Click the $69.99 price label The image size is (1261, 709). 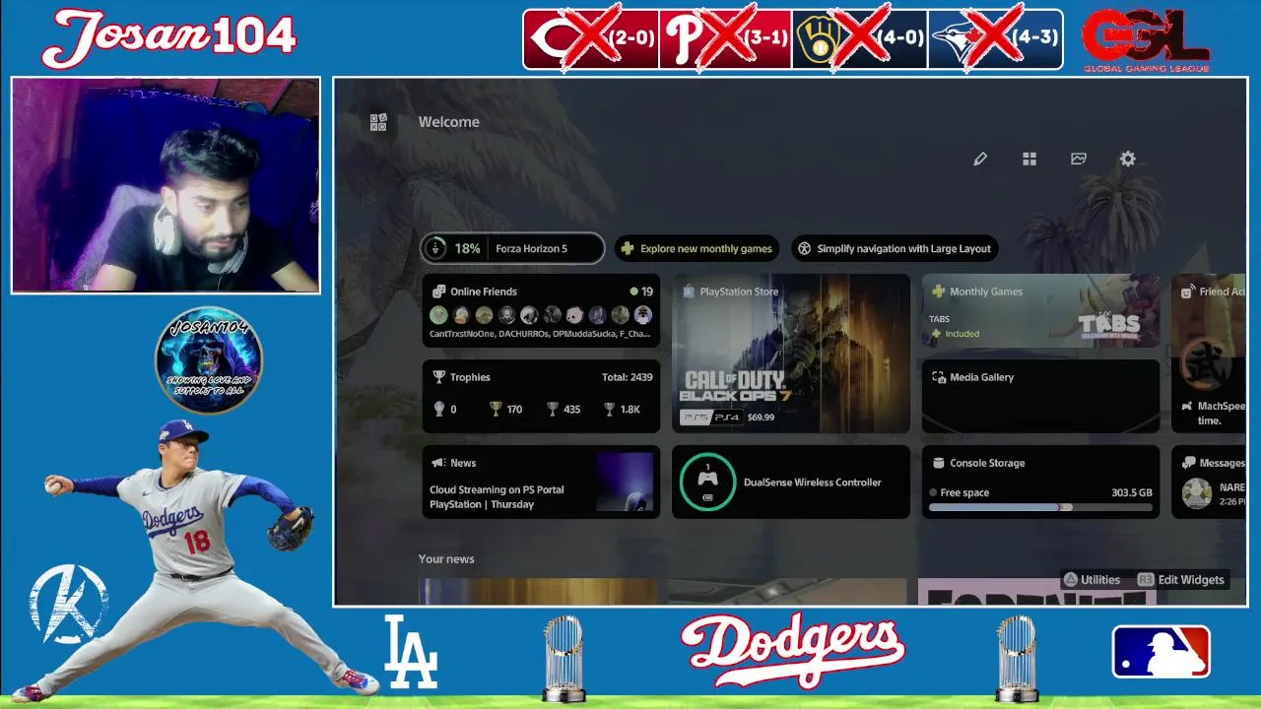761,418
